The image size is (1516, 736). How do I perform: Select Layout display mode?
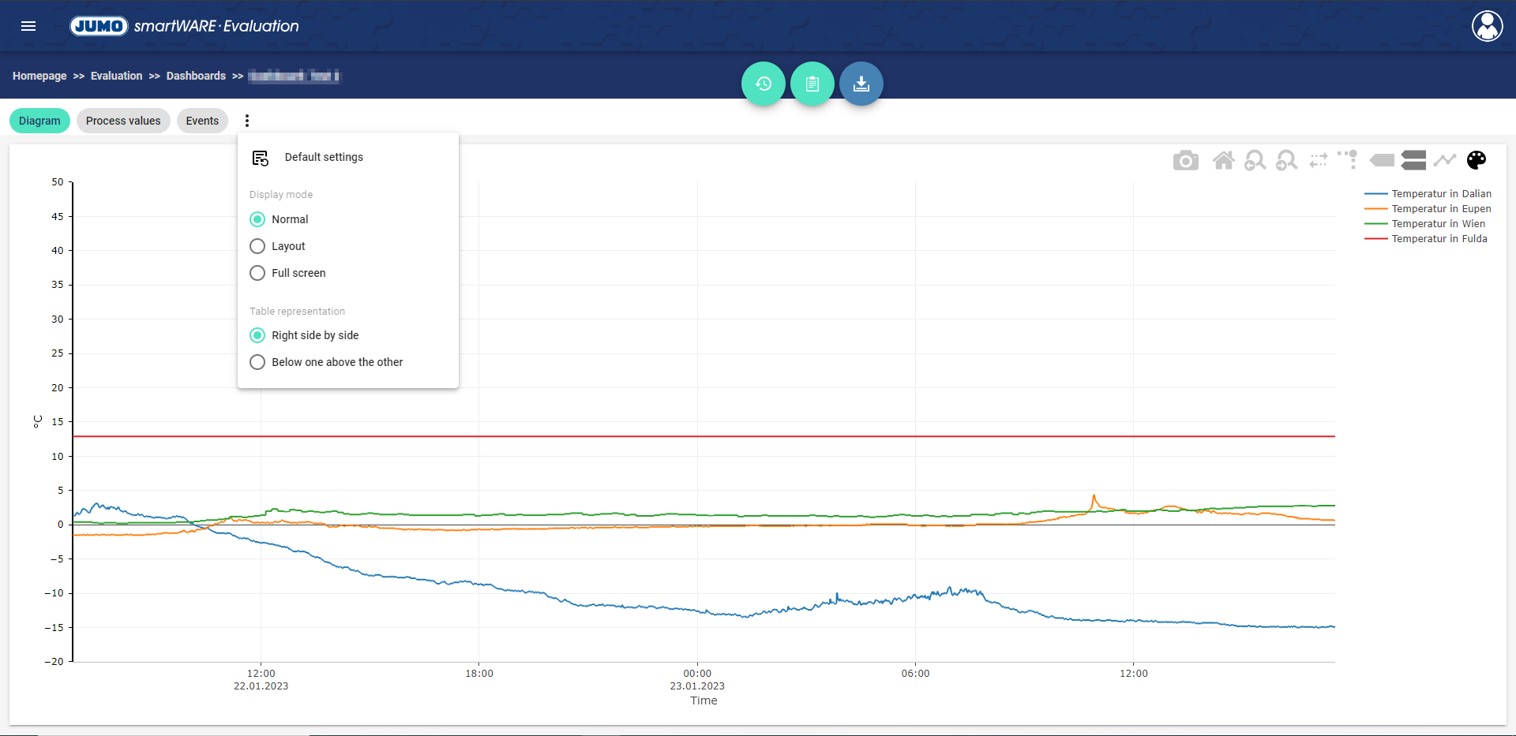[x=257, y=246]
